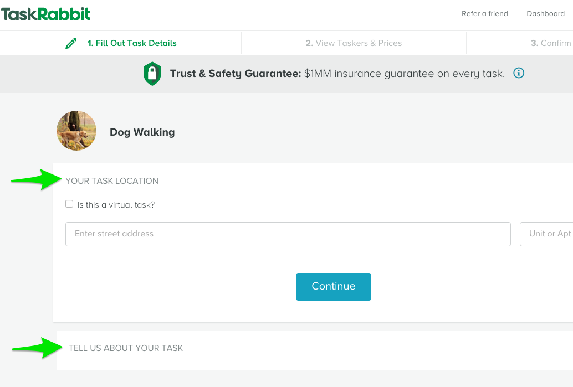This screenshot has width=573, height=387.
Task: Click the green pencil icon
Action: pyautogui.click(x=71, y=43)
